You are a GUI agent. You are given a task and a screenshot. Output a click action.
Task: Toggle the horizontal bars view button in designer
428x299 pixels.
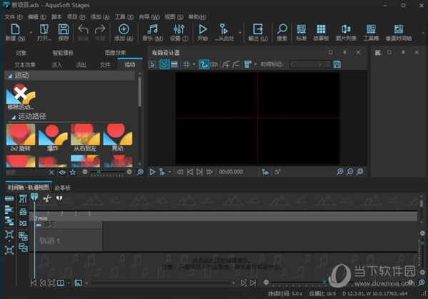point(175,64)
